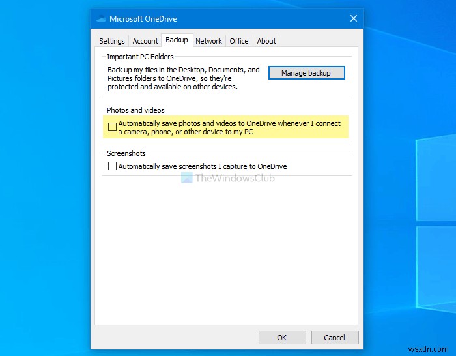Screen dimensions: 456x356
Task: Dismiss dialog with Cancel button
Action: 335,338
